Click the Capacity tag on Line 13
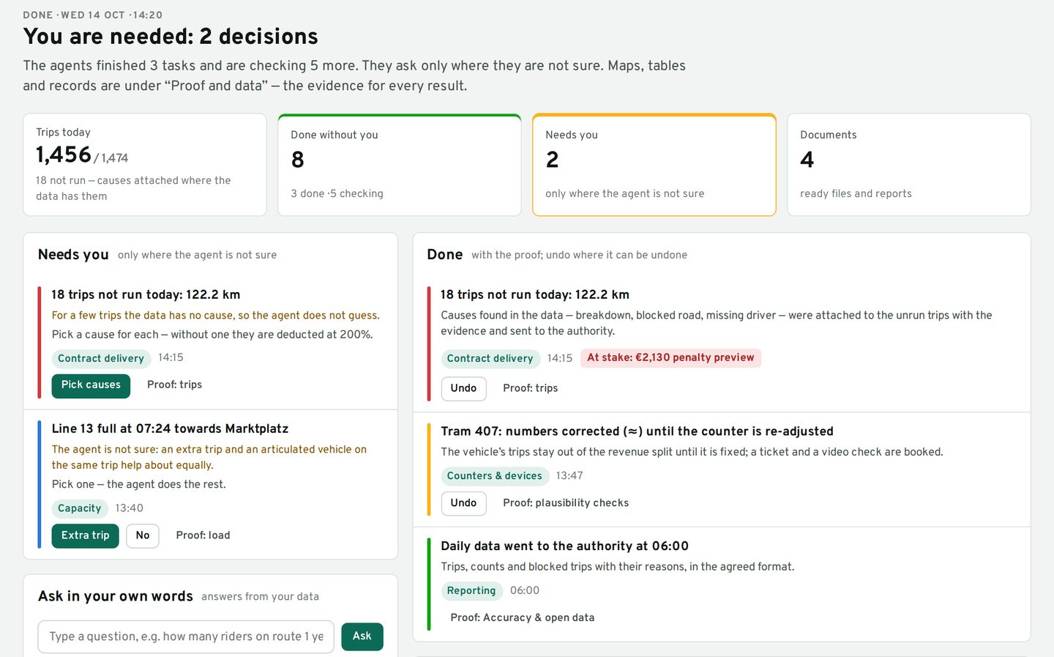 [x=80, y=508]
